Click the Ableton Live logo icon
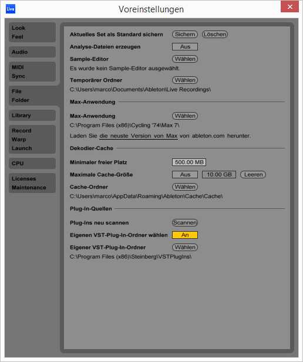 tap(11, 9)
